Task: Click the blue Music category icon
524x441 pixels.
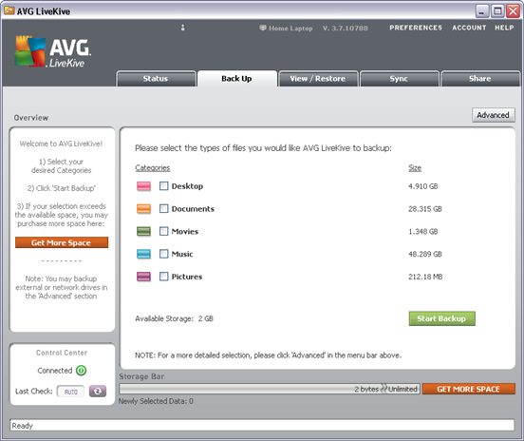Action: [143, 254]
